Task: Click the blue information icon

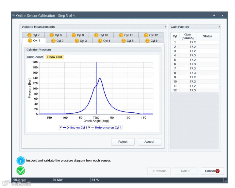Action: click(21, 161)
